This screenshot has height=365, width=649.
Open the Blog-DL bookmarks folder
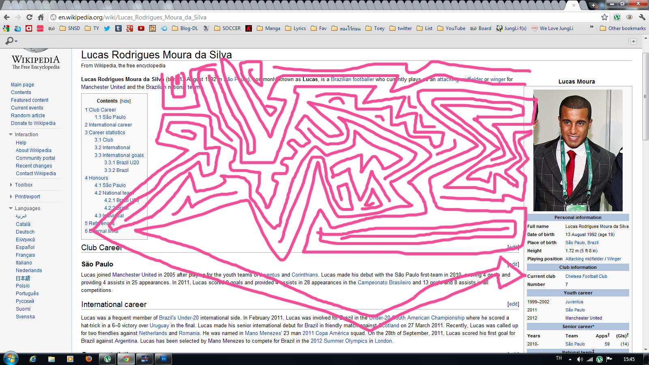pos(185,28)
